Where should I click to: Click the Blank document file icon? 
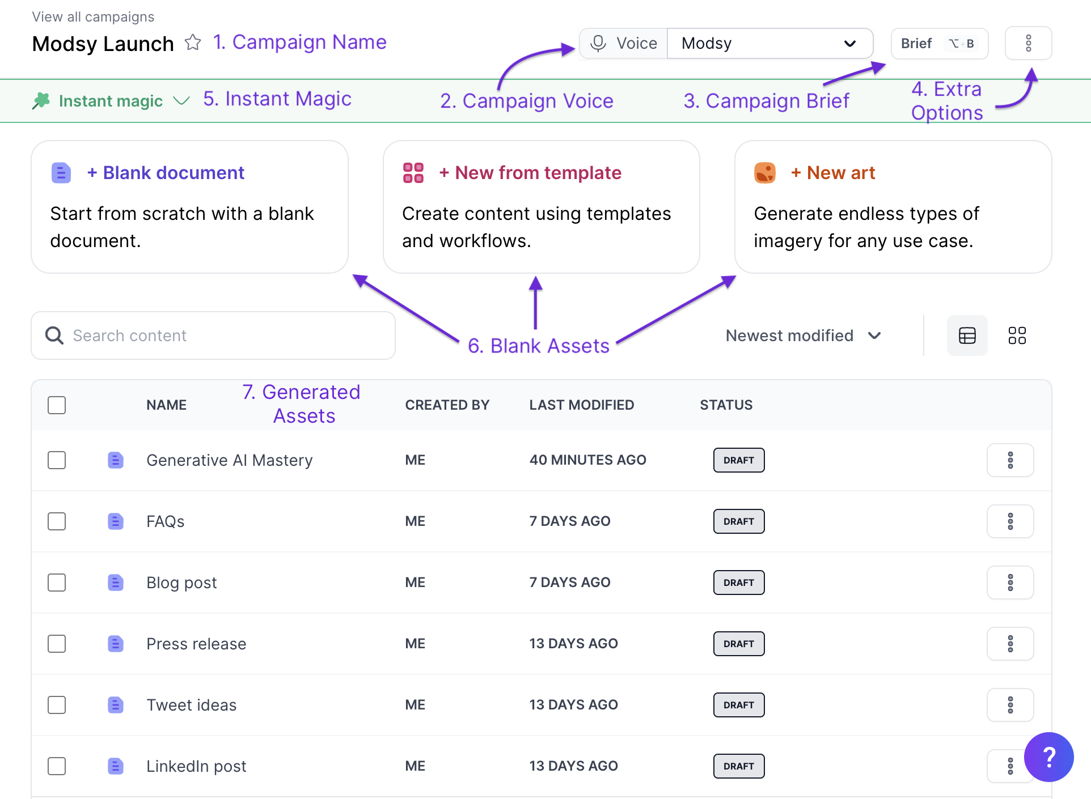(x=61, y=173)
